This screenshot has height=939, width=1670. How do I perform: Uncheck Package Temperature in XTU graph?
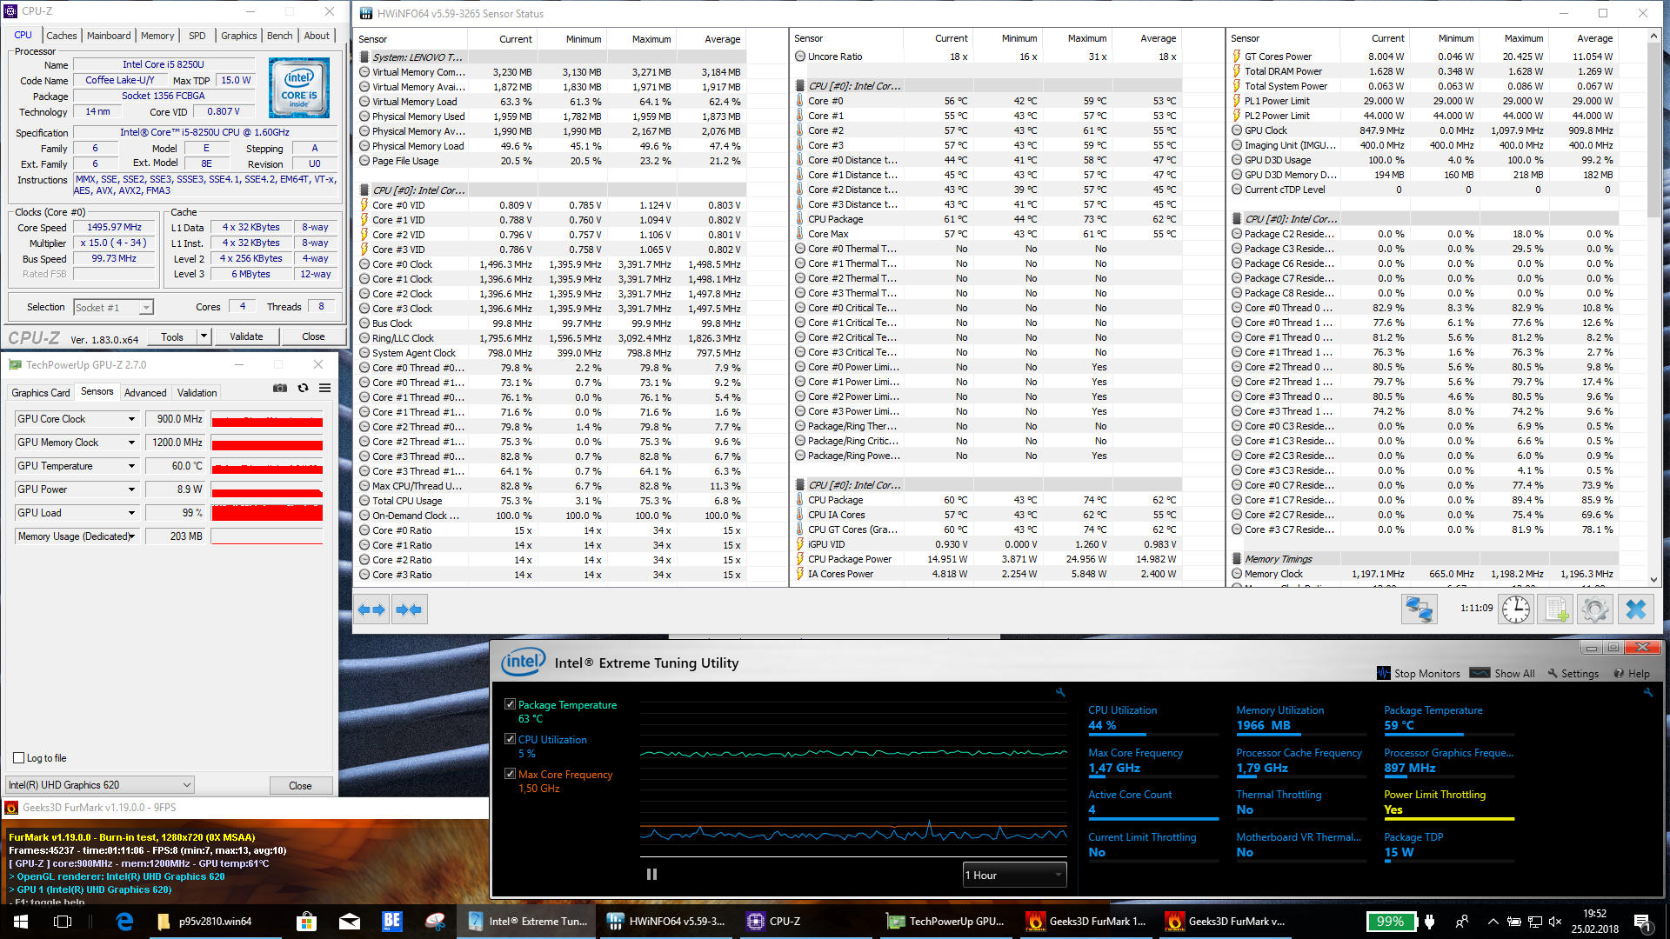point(510,704)
